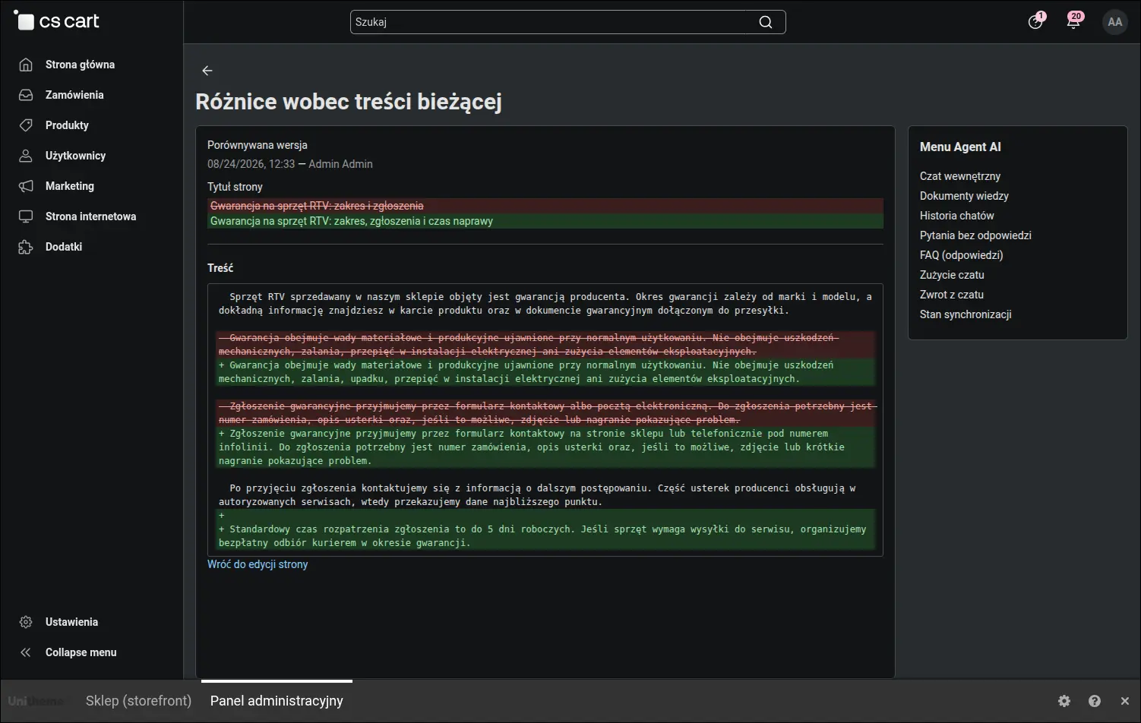Open Strona główna menu item
The height and width of the screenshot is (723, 1141).
pyautogui.click(x=80, y=65)
